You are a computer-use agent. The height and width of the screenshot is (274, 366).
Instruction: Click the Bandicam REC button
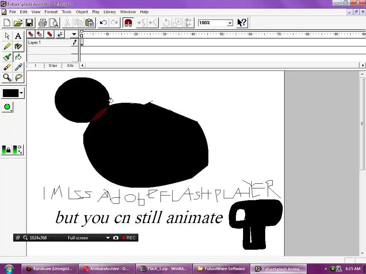tap(129, 238)
